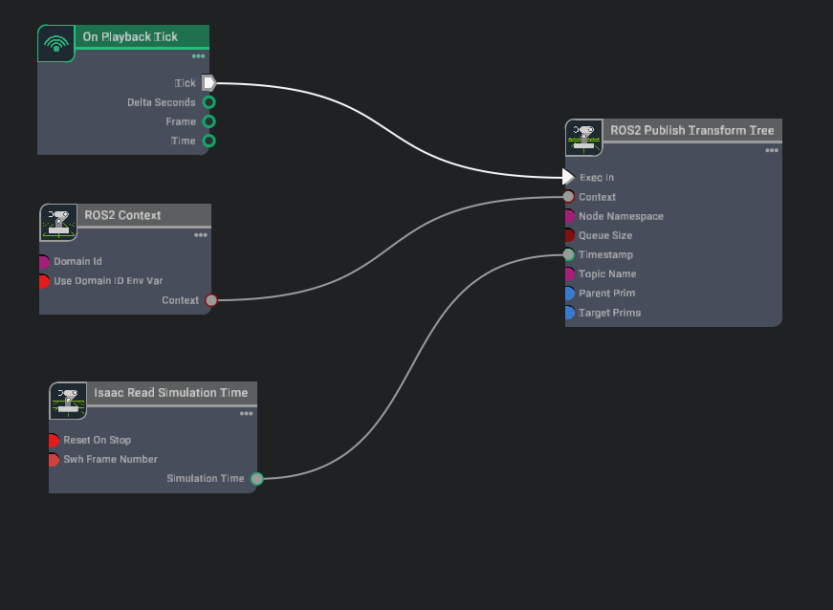This screenshot has height=610, width=833.
Task: Click the Target Prims label
Action: point(610,313)
